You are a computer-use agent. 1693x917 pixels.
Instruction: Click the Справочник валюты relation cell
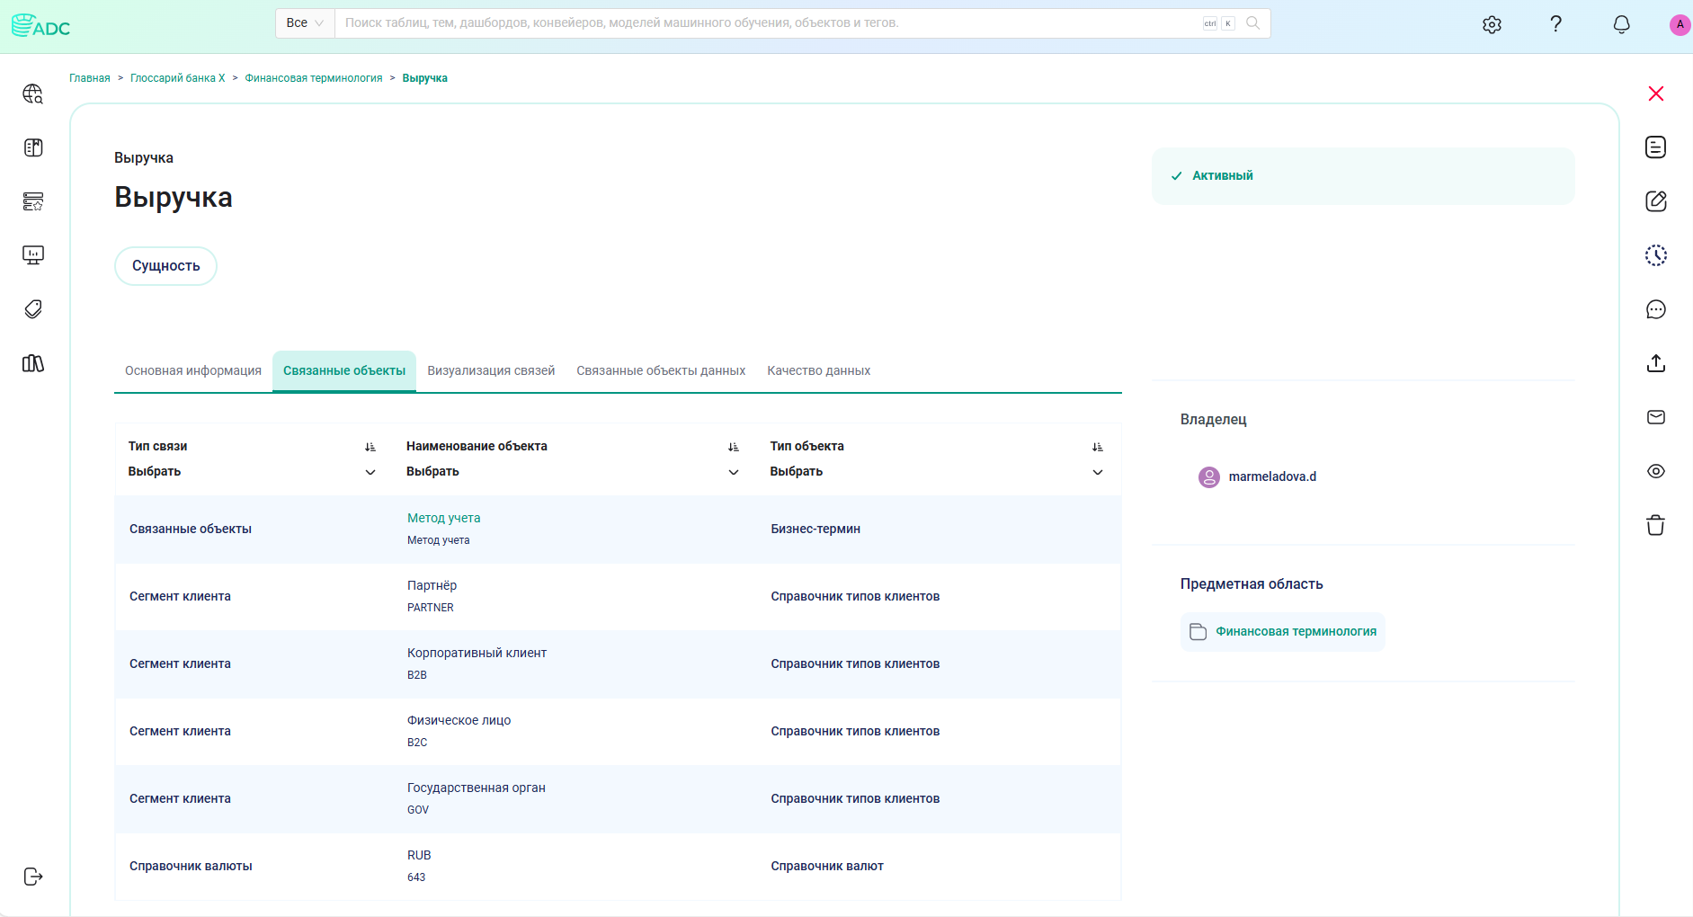point(191,867)
